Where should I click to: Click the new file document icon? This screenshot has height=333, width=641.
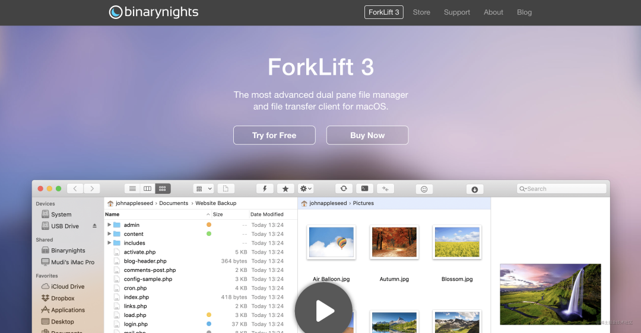click(x=226, y=188)
